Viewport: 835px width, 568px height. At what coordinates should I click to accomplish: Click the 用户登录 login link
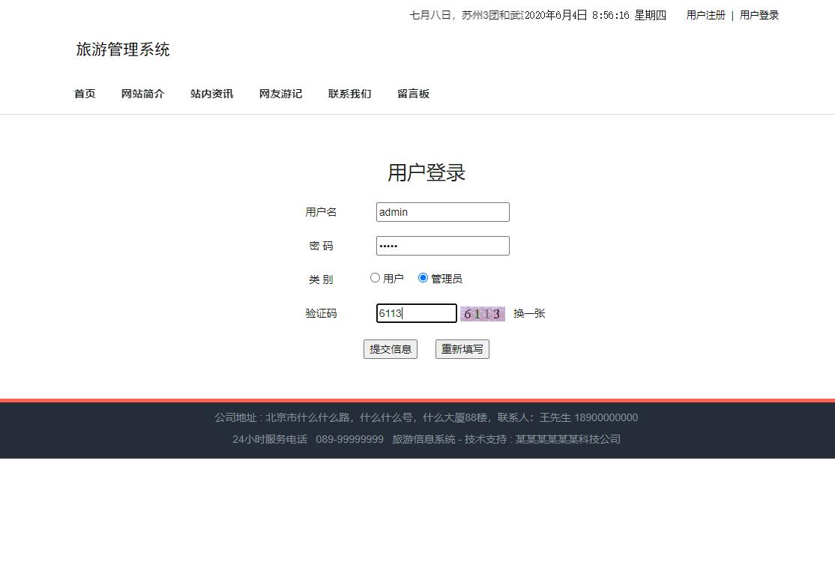point(759,15)
